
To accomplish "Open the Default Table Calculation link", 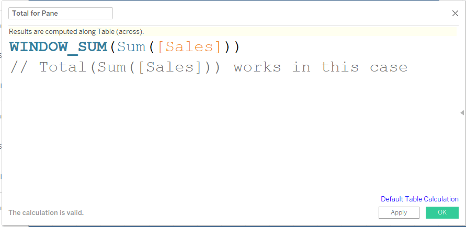I will tap(419, 199).
